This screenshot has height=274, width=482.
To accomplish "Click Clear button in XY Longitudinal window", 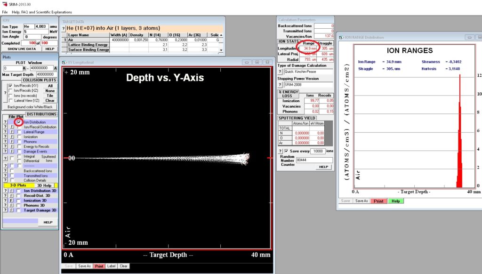I will (x=124, y=266).
